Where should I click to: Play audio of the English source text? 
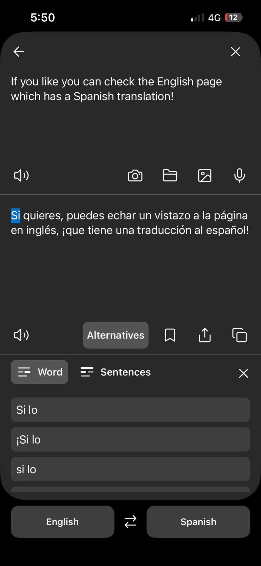(22, 176)
